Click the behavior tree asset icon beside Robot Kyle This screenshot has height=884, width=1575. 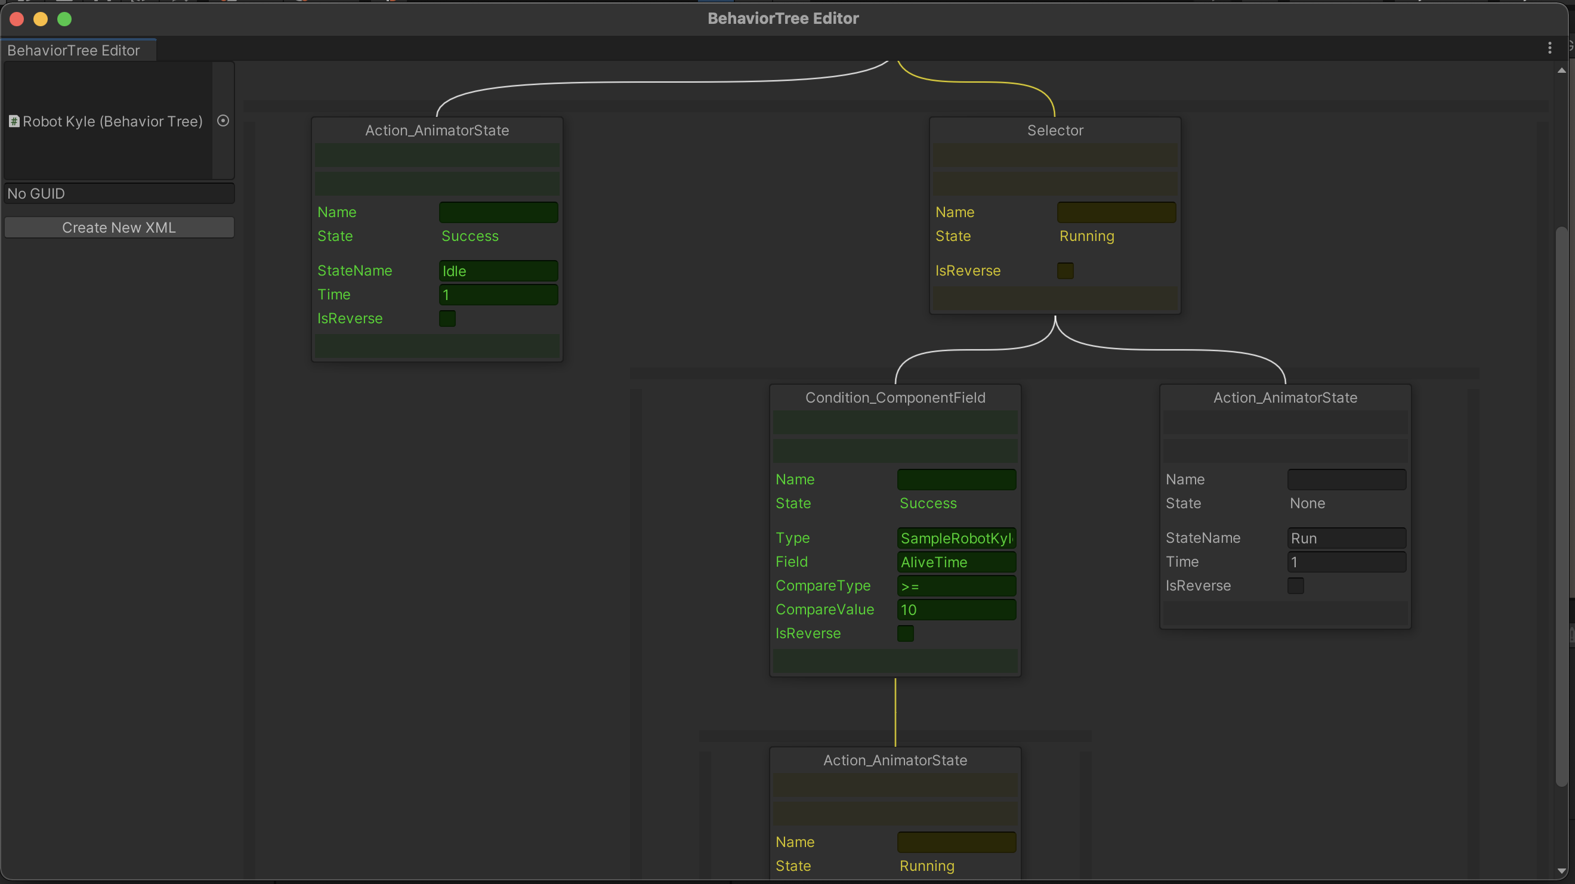coord(14,121)
